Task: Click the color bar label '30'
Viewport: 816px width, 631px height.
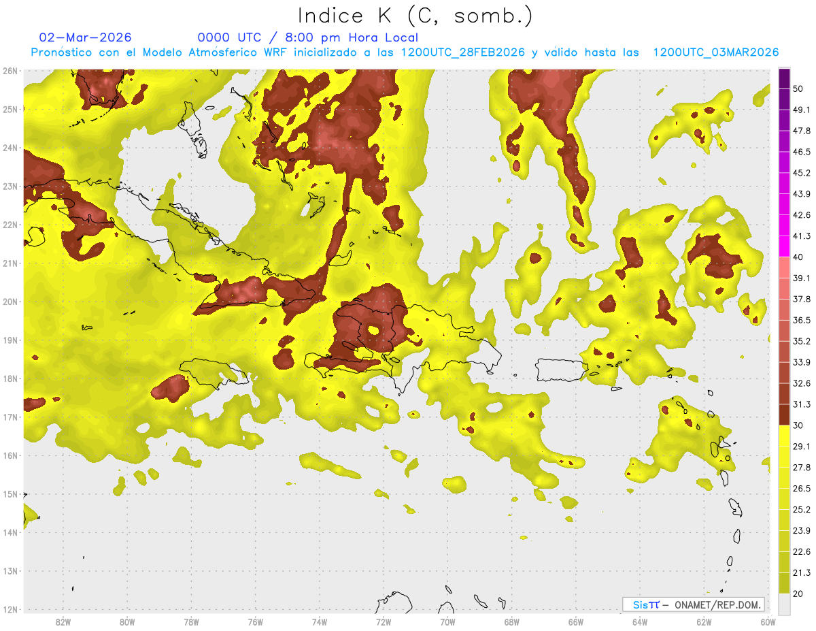Action: (x=798, y=425)
